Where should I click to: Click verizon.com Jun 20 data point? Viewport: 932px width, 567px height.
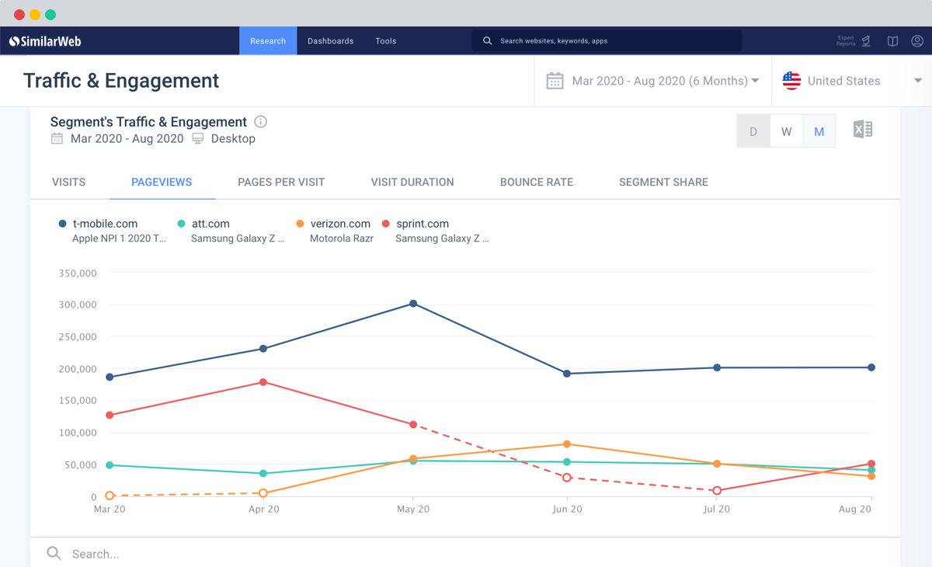tap(567, 444)
